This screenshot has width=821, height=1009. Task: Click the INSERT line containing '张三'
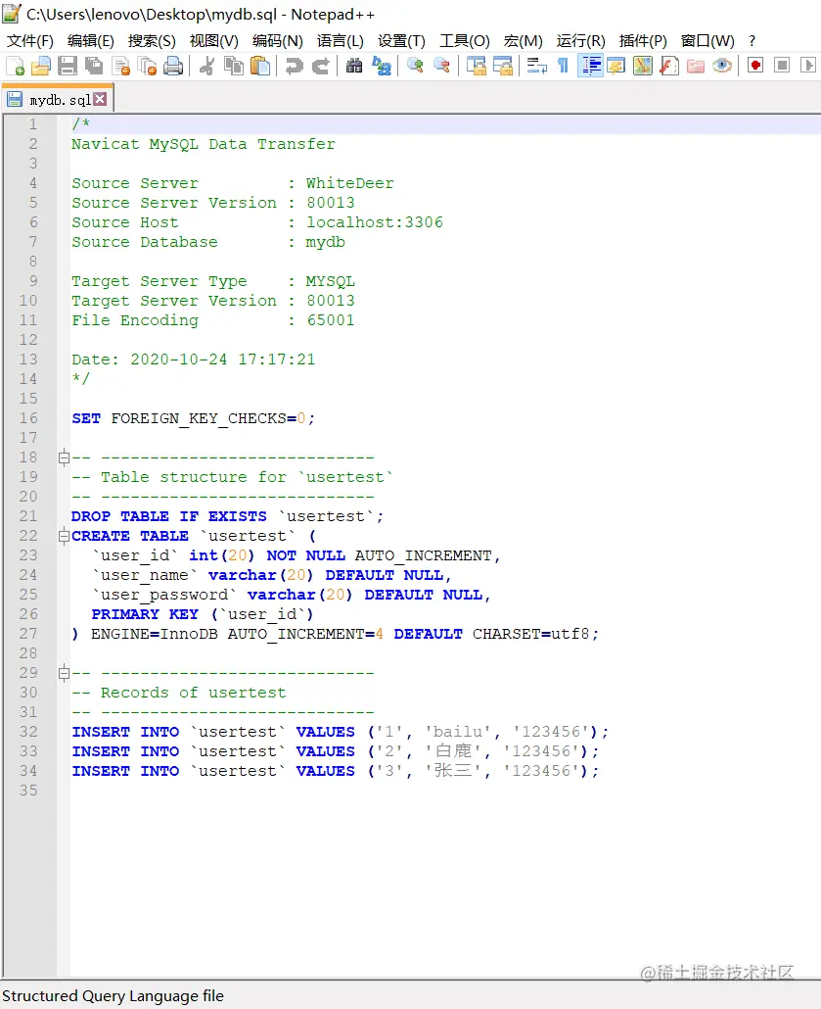[x=335, y=771]
